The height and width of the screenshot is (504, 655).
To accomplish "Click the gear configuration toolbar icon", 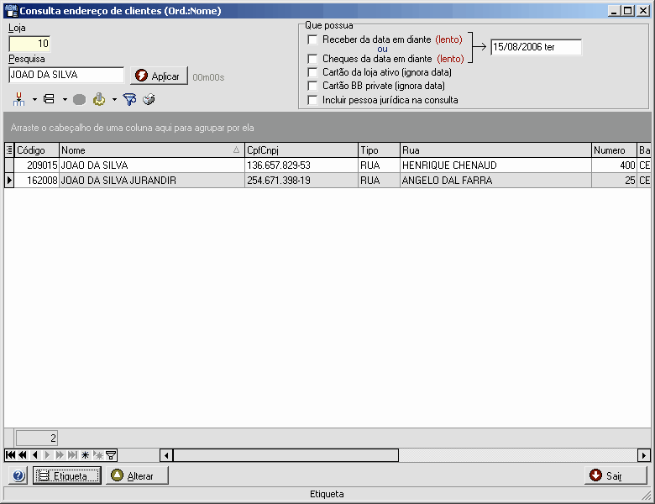I will tap(99, 99).
